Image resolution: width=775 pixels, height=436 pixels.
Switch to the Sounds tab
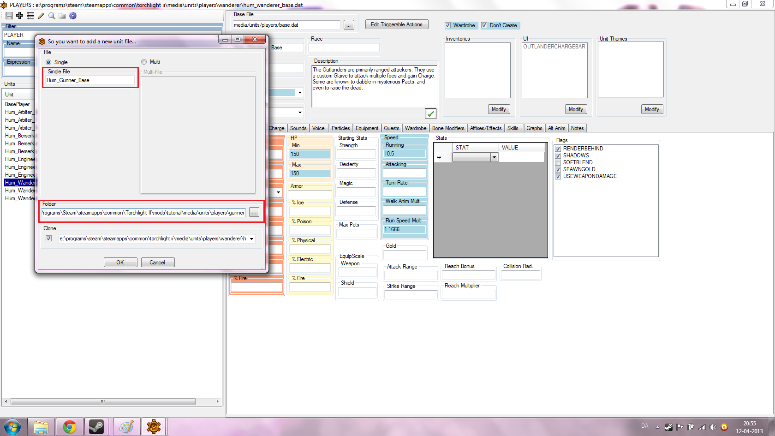[x=298, y=128]
